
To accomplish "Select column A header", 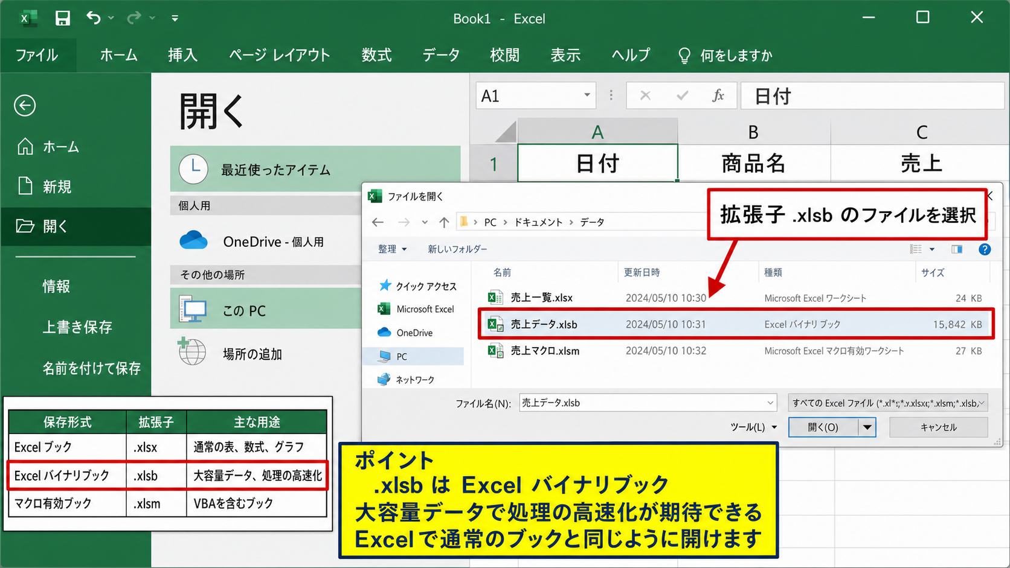I will pos(597,132).
